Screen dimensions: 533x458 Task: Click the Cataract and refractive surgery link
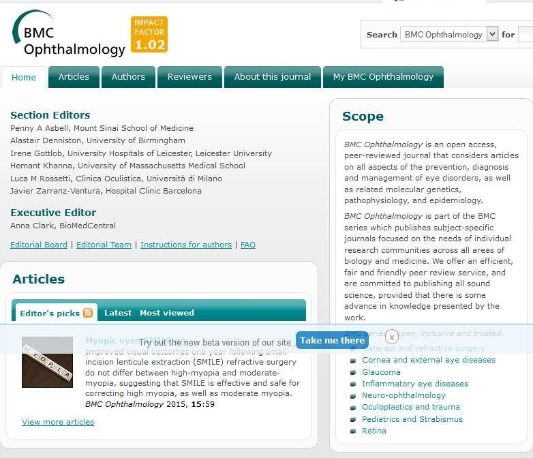pyautogui.click(x=423, y=348)
